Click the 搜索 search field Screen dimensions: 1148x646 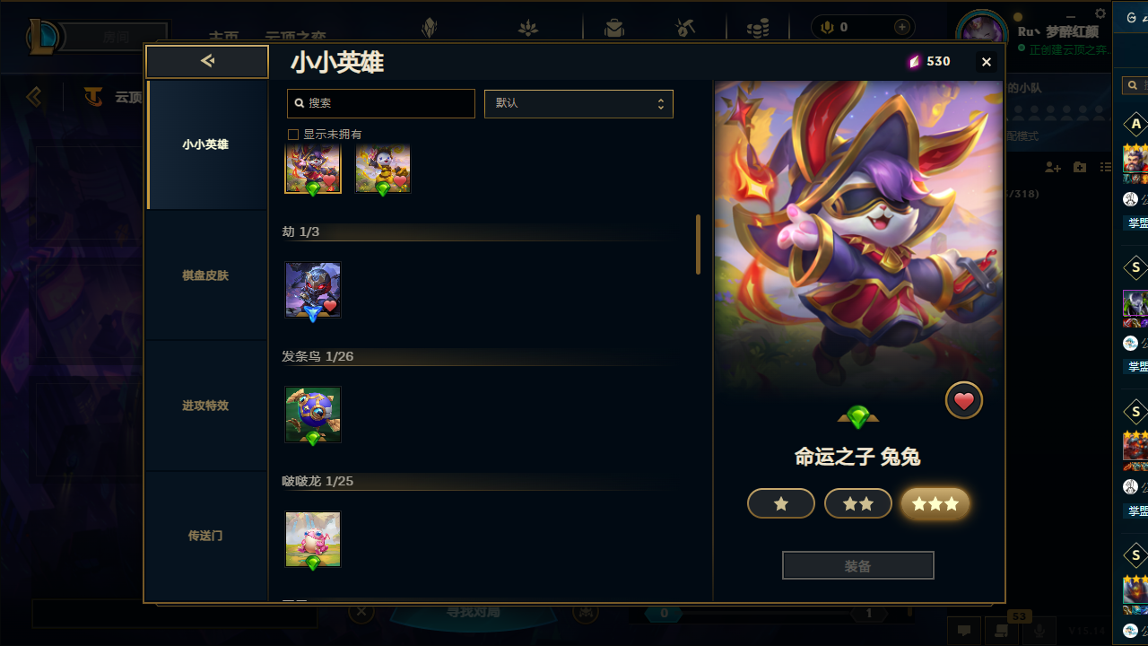click(381, 103)
